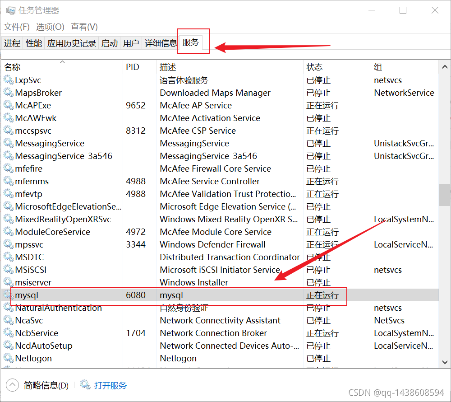Switch to the 进程 tab

point(12,43)
